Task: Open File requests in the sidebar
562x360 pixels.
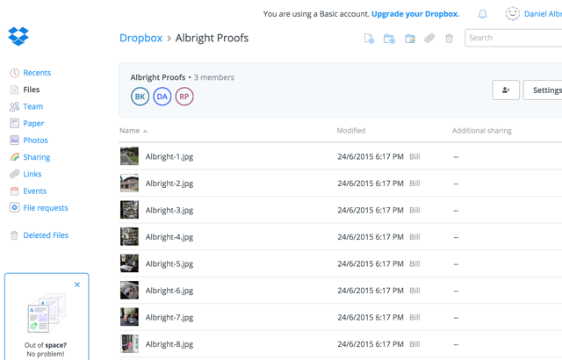Action: [46, 208]
